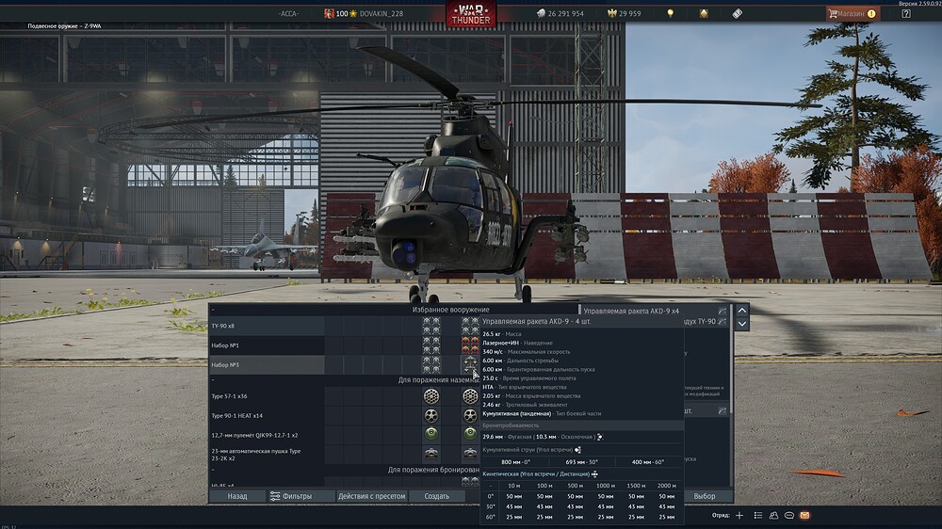
Task: Open the contacts icon in bottom bar
Action: coord(773,515)
